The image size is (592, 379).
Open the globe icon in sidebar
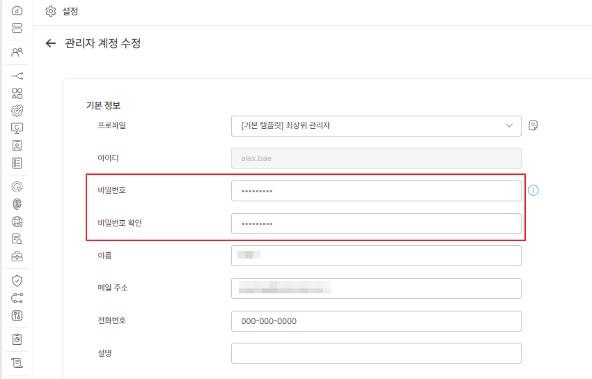click(x=17, y=222)
